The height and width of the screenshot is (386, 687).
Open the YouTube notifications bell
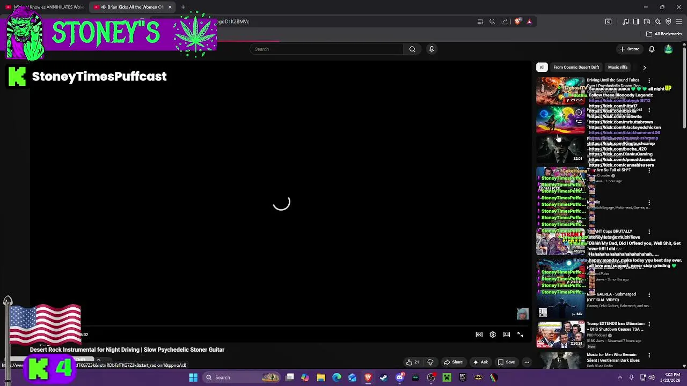pyautogui.click(x=652, y=49)
